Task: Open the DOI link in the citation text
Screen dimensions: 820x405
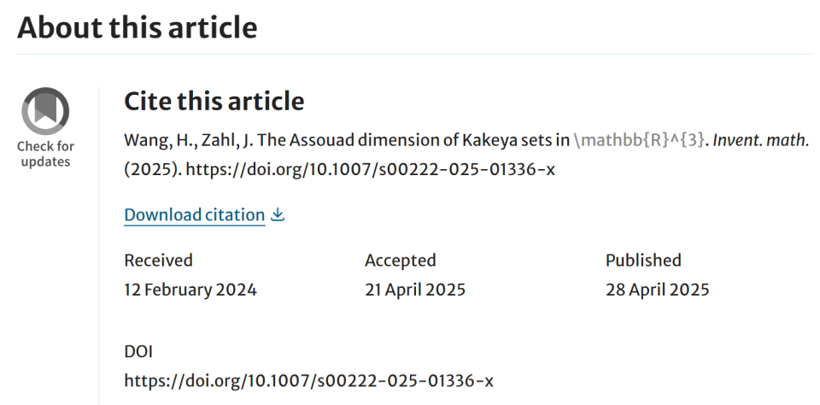Action: point(370,169)
